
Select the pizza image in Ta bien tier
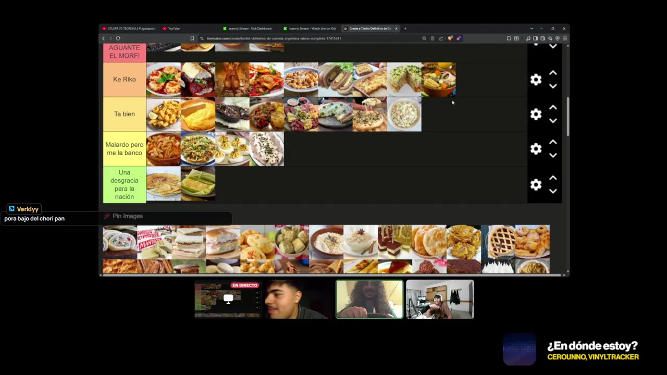tap(370, 114)
